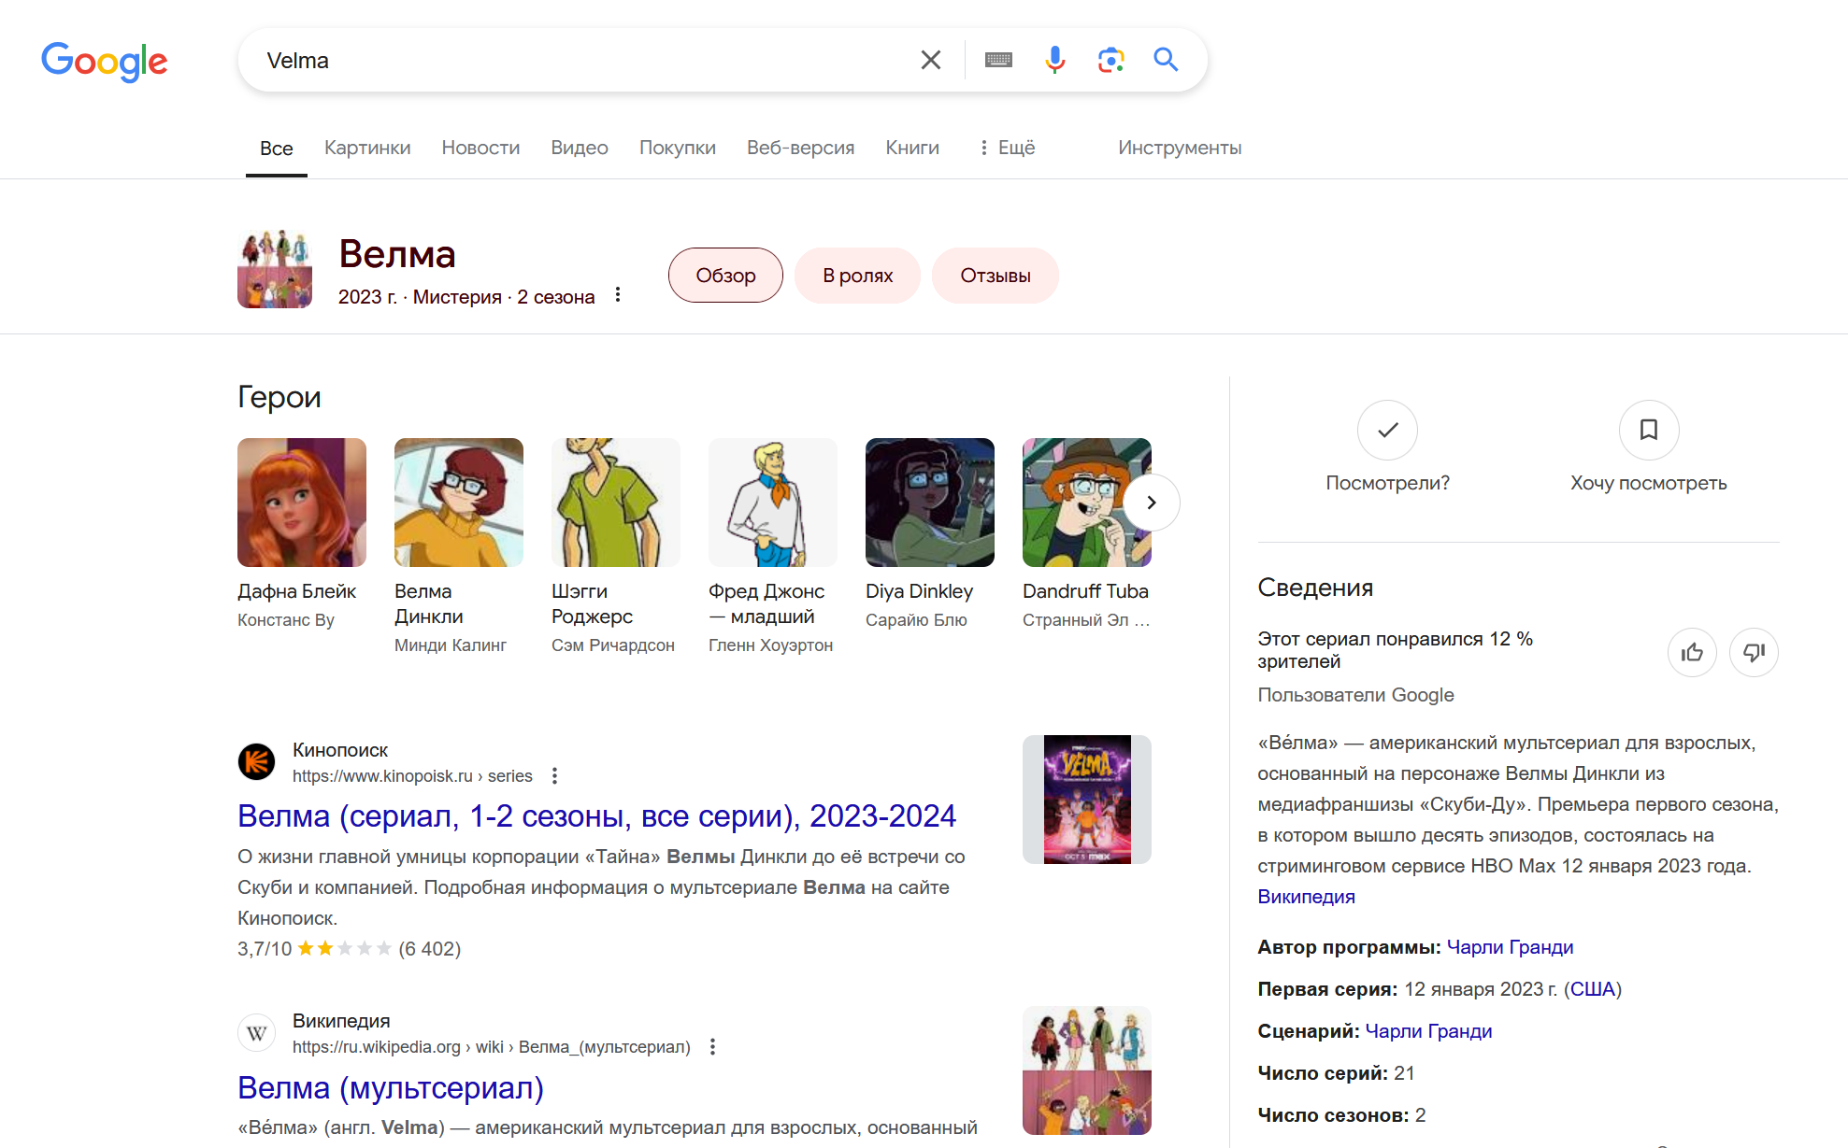Open Google Lens image search icon

pos(1110,60)
